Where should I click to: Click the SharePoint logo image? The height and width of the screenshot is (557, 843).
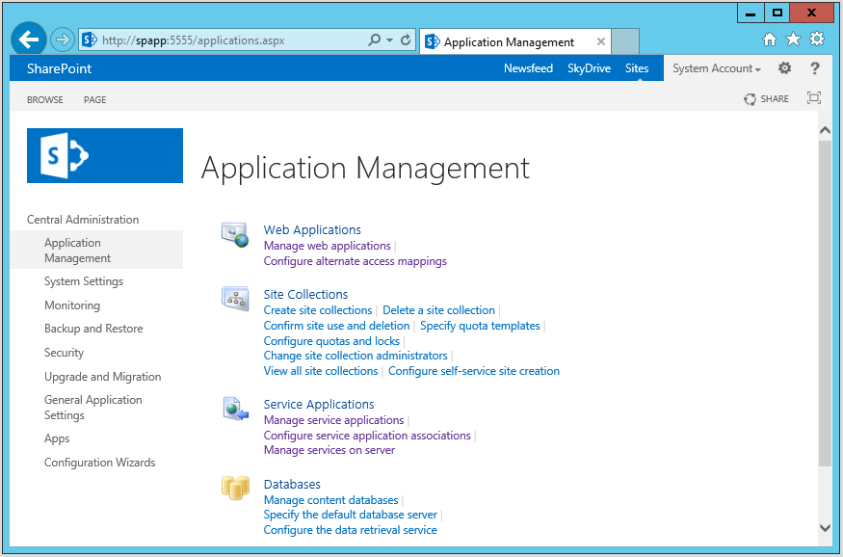point(105,155)
